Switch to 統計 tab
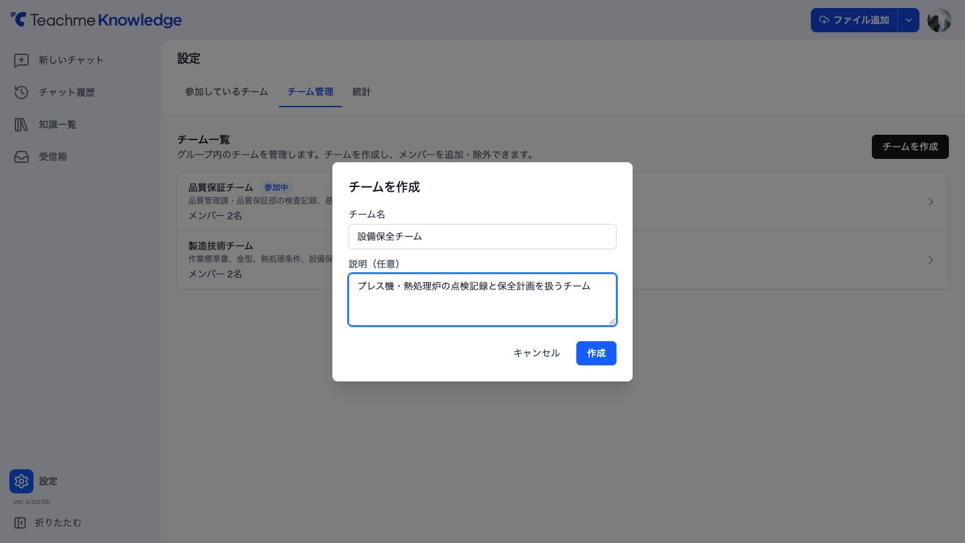 [362, 92]
